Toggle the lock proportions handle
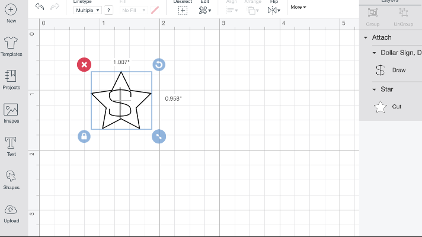Viewport: 422px width, 237px height. tap(84, 136)
